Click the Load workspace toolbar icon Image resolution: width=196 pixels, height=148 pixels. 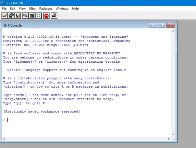(x=11, y=16)
